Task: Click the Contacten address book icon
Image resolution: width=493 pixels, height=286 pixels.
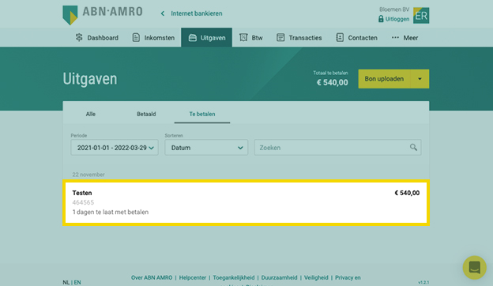Action: [x=340, y=37]
